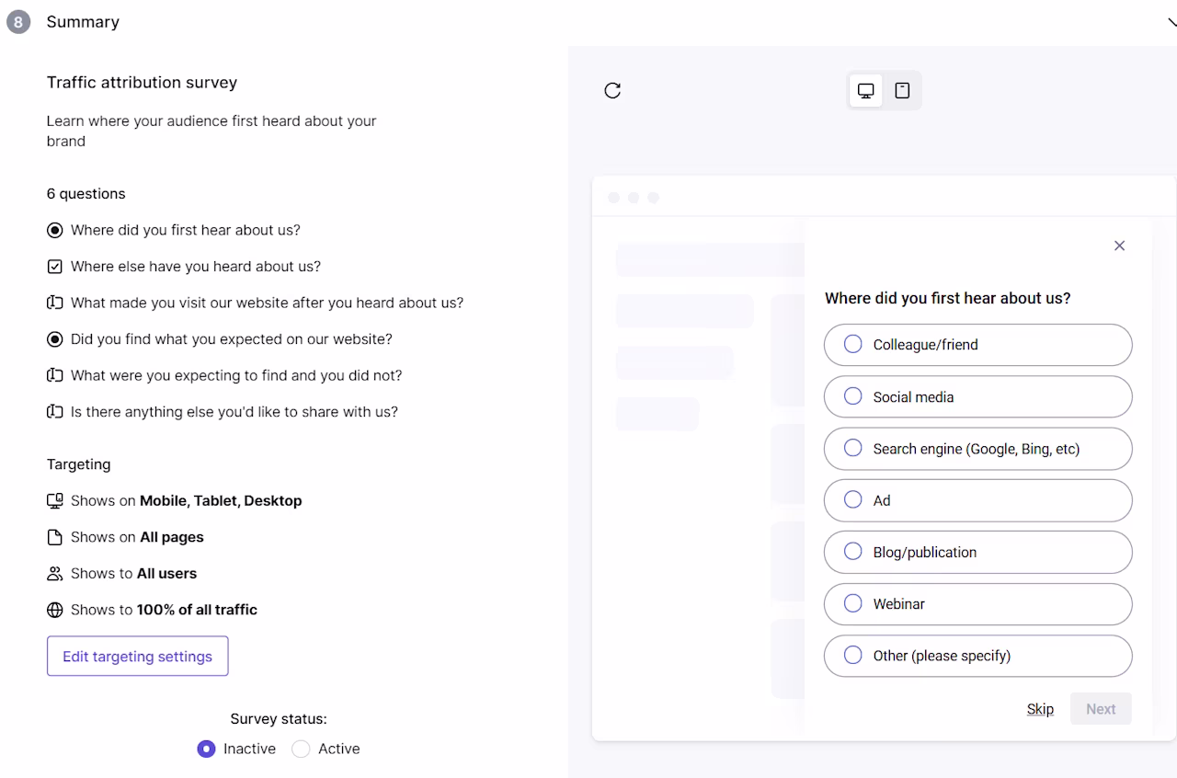Switch preview to tablet view
Viewport: 1177px width, 778px height.
[x=902, y=90]
